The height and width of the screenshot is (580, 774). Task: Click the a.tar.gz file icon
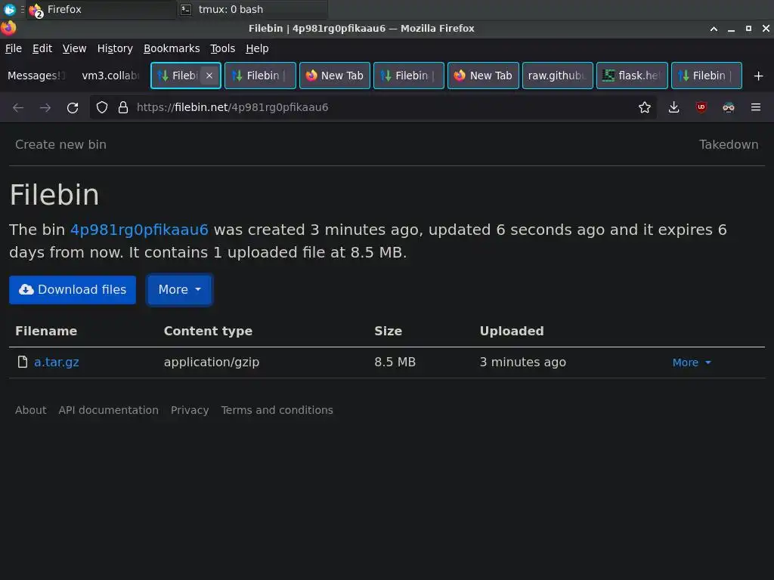pos(22,362)
